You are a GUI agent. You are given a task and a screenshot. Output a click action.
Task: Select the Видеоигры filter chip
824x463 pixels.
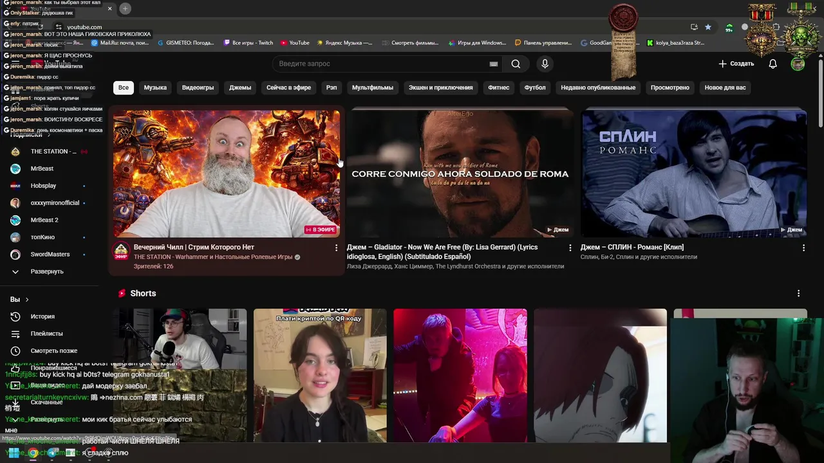tap(198, 87)
